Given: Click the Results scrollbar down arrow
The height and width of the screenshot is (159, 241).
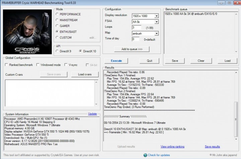Looking at the screenshot, I should 236,139.
